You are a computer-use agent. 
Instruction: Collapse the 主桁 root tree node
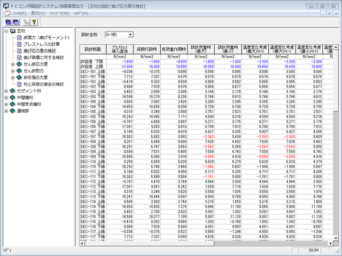[5, 31]
